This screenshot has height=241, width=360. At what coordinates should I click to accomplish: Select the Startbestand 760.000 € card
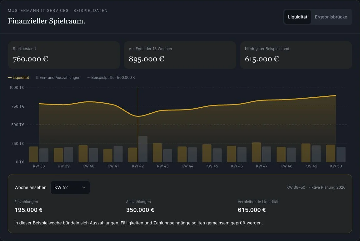(x=64, y=55)
